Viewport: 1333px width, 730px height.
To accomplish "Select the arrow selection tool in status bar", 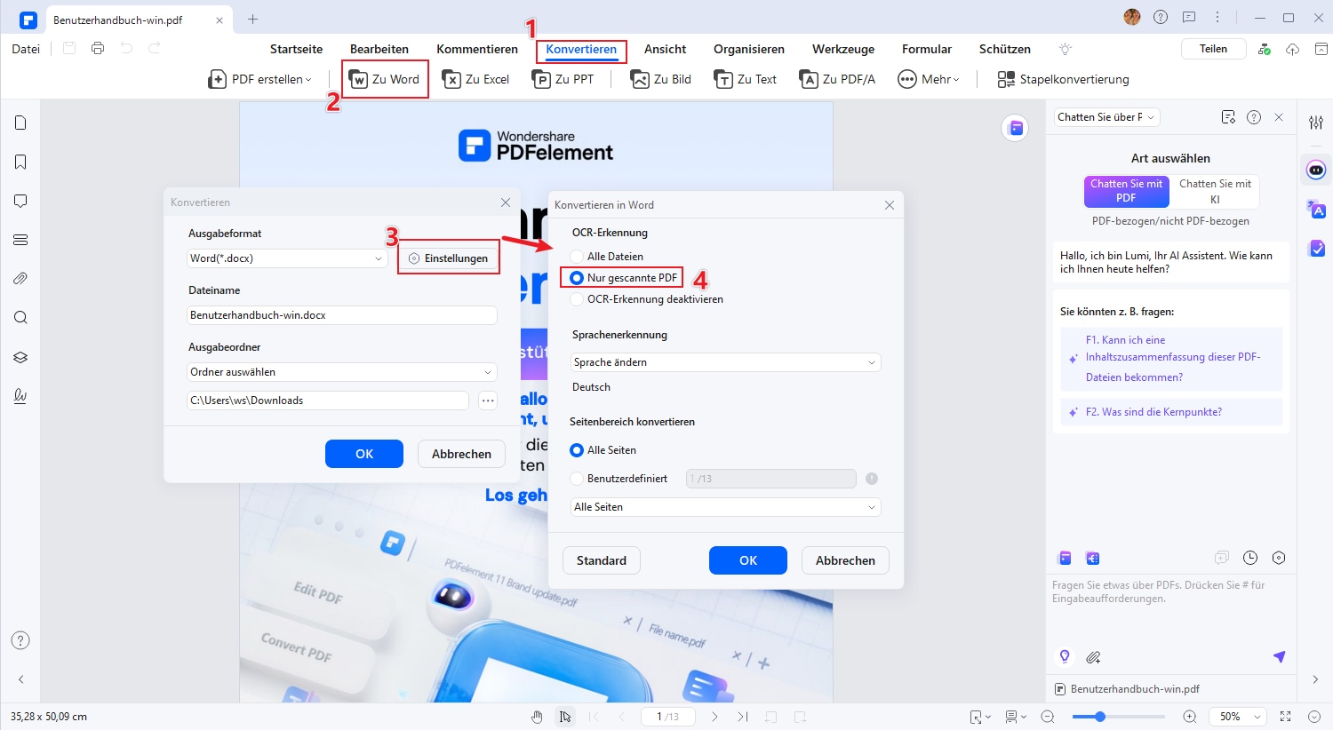I will click(565, 717).
